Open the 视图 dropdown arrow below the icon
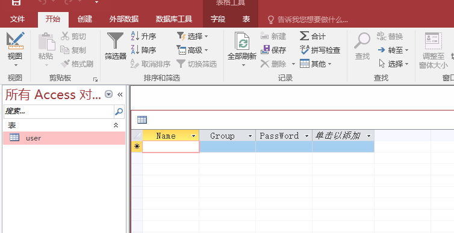 (x=15, y=65)
